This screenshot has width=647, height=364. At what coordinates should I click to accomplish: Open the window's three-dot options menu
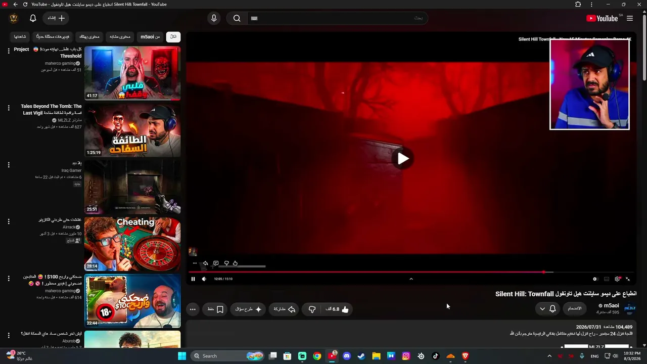pos(591,5)
